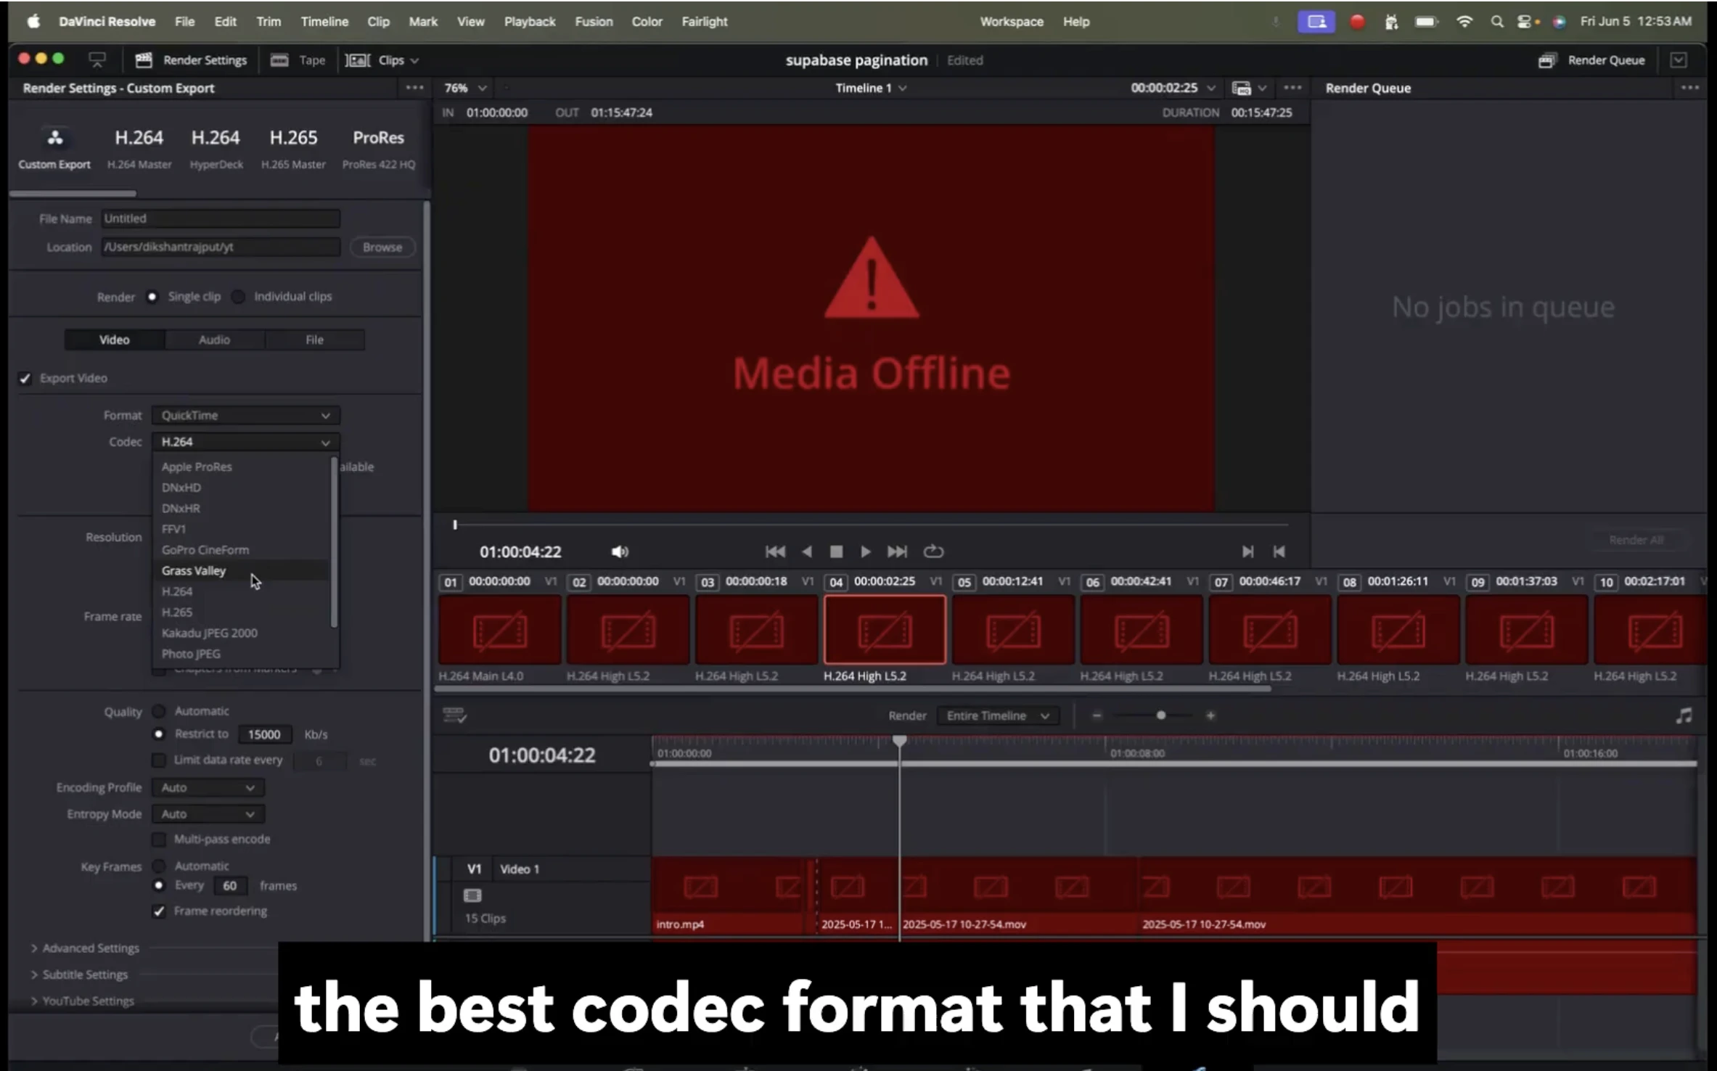Image resolution: width=1717 pixels, height=1071 pixels.
Task: Choose the HyperDeck H.264 preset
Action: [216, 148]
